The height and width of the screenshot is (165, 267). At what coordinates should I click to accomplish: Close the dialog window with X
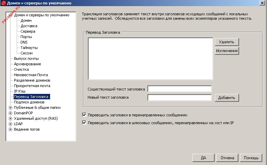click(263, 4)
